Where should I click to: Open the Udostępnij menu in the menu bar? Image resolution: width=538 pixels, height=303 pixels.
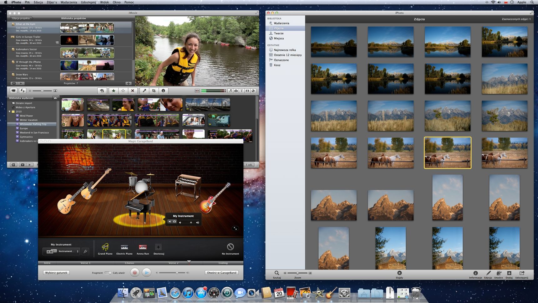[89, 2]
